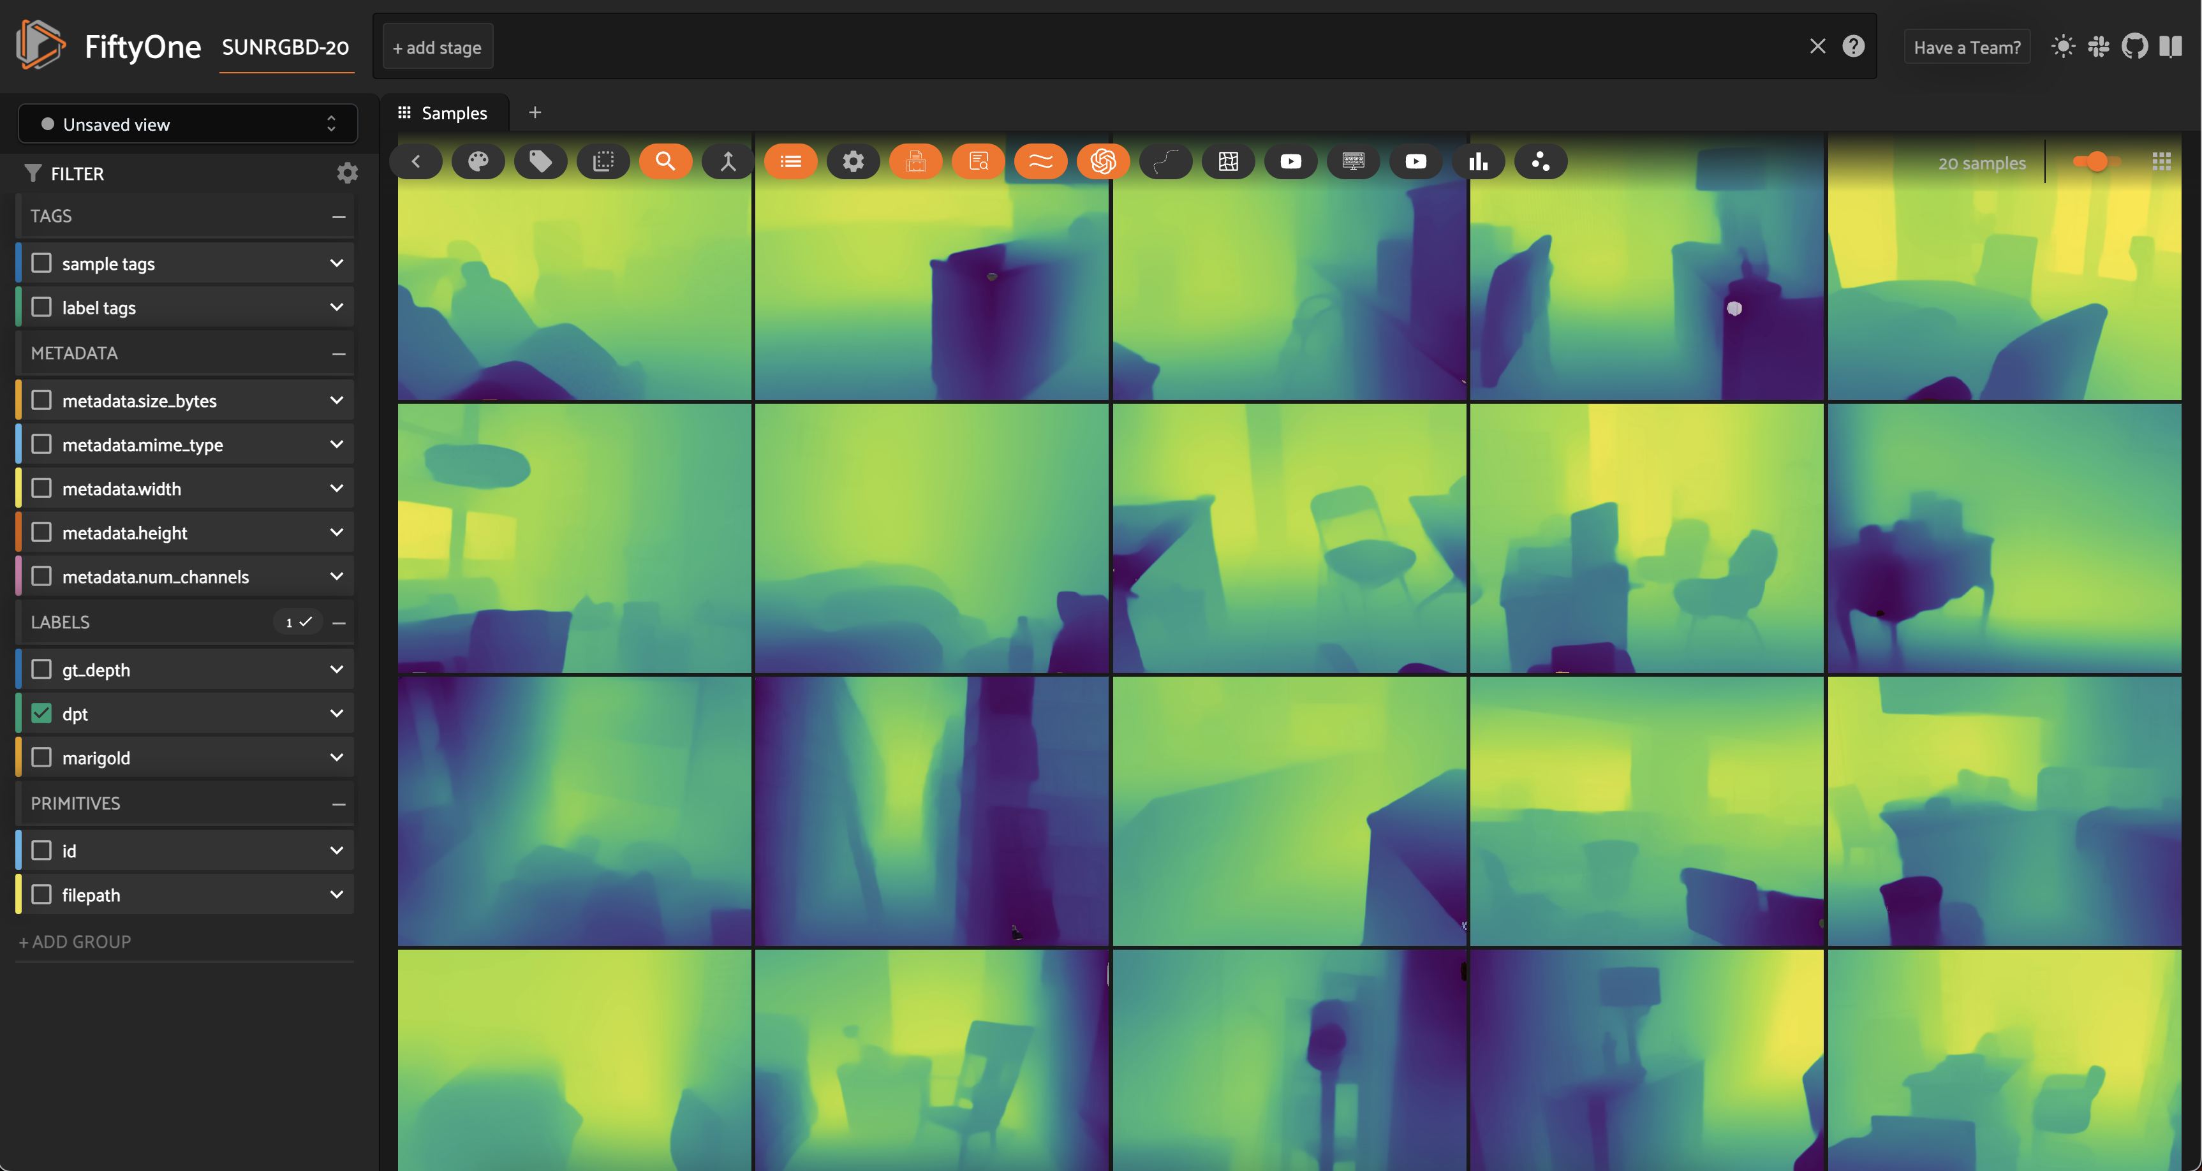Screen dimensions: 2202x1171
Task: Click the add stage button
Action: coord(438,48)
